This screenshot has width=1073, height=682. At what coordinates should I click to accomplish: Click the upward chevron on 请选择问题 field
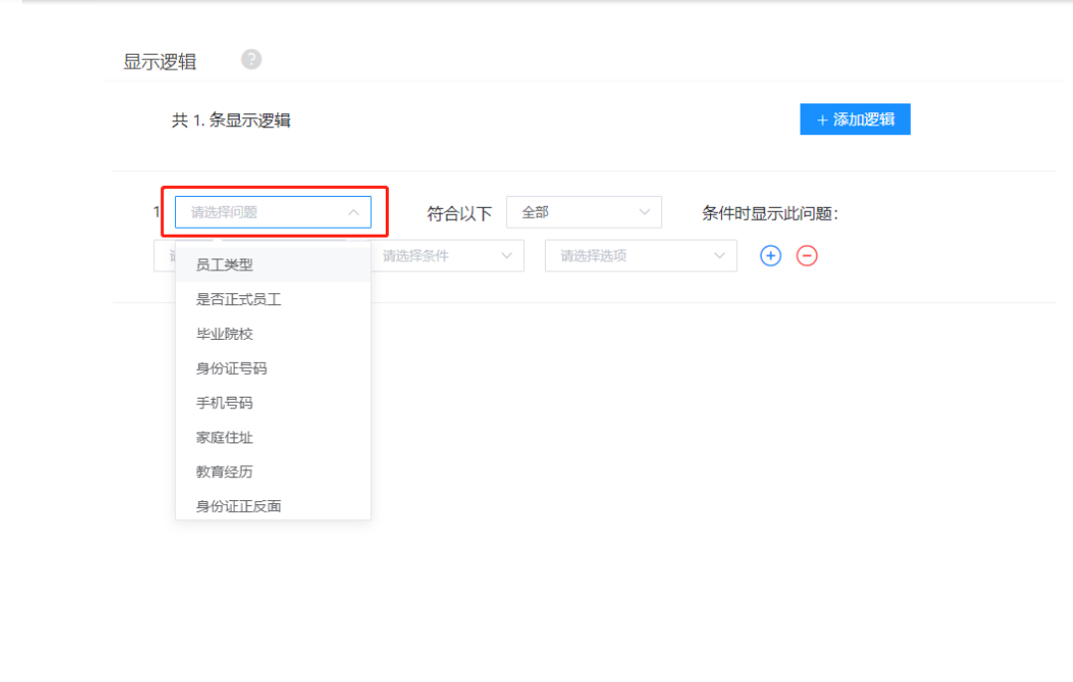click(x=355, y=212)
